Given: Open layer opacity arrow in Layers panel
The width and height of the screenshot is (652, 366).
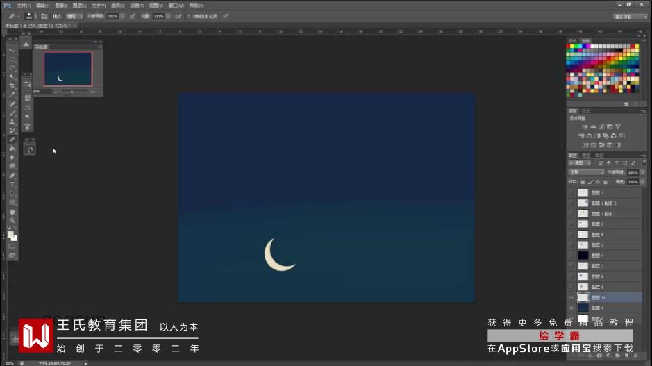Looking at the screenshot, I should tap(643, 172).
